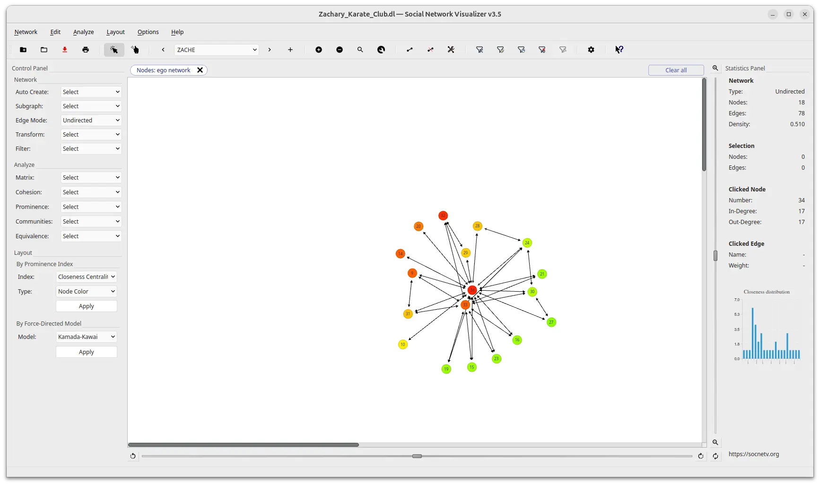Rotate canvas clockwise with right rotate icon
This screenshot has height=485, width=820.
(x=701, y=456)
